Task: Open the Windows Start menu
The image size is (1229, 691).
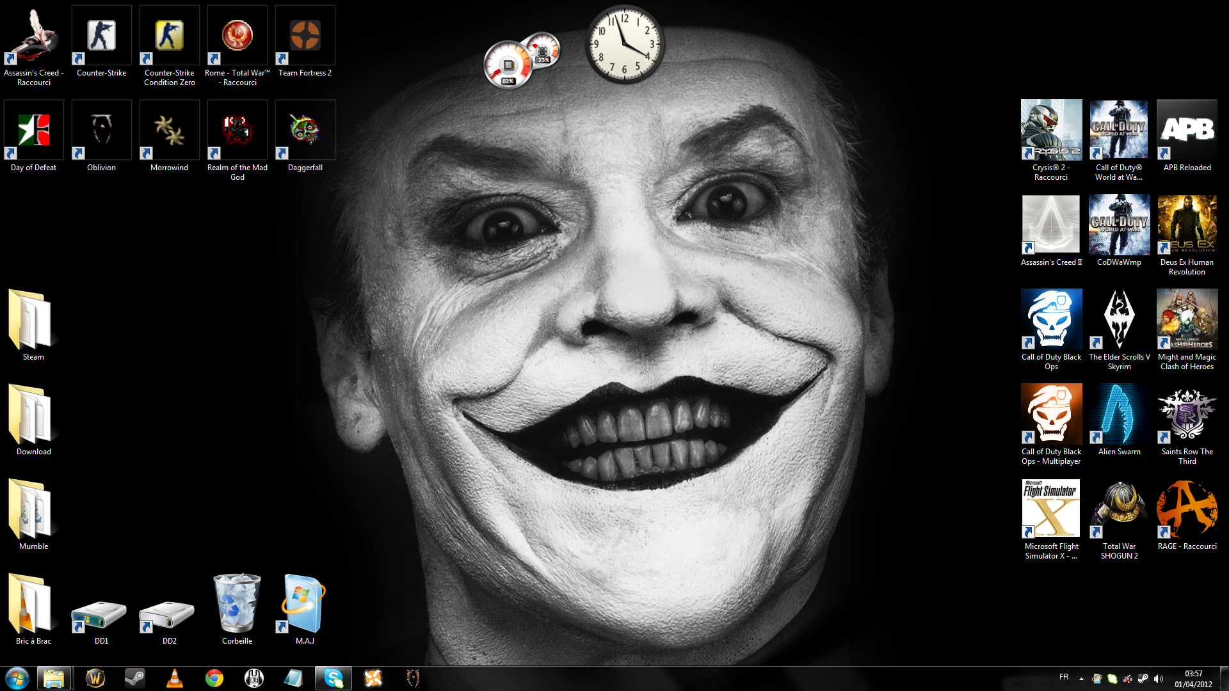Action: 17,678
